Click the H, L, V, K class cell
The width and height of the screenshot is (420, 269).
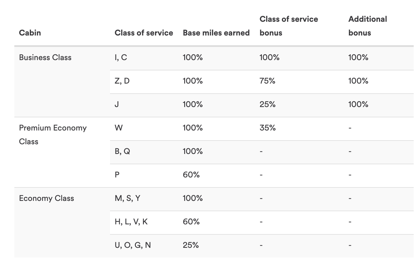point(131,222)
